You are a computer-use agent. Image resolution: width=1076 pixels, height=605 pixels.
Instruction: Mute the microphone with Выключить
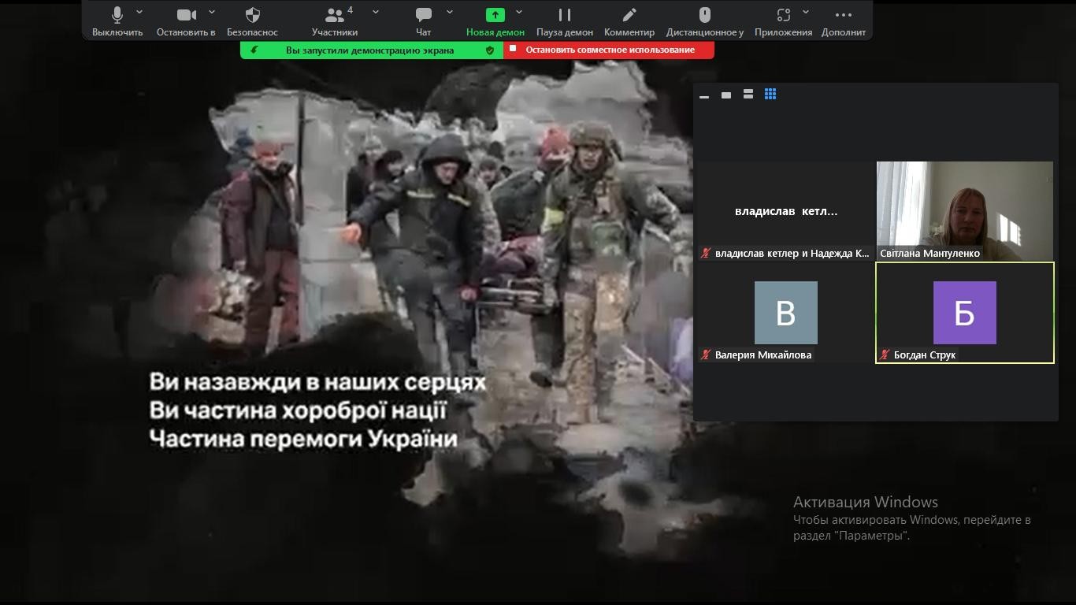pos(117,16)
